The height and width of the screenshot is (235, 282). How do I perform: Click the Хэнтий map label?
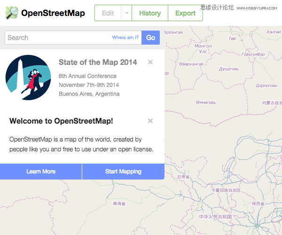tap(274, 32)
